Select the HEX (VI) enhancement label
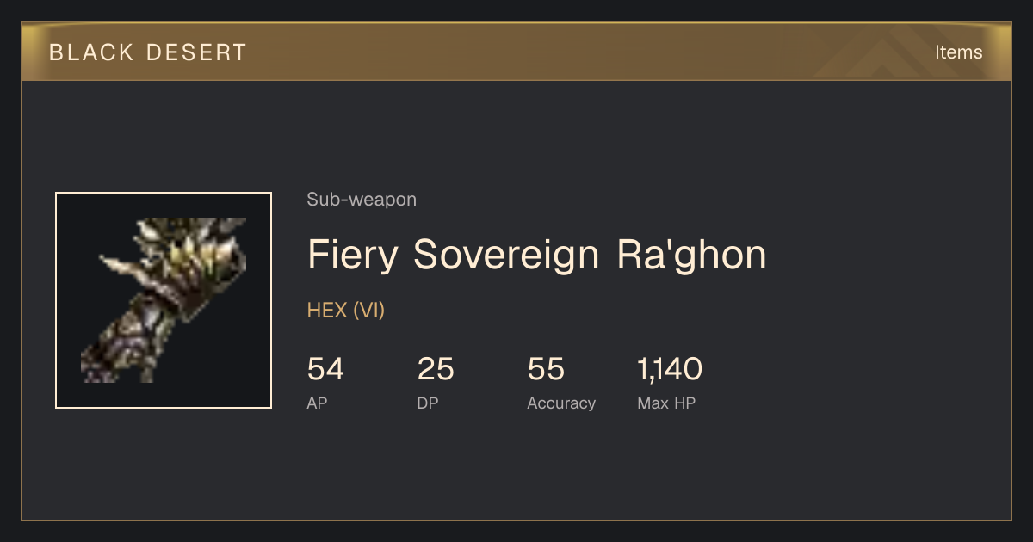 click(x=346, y=311)
